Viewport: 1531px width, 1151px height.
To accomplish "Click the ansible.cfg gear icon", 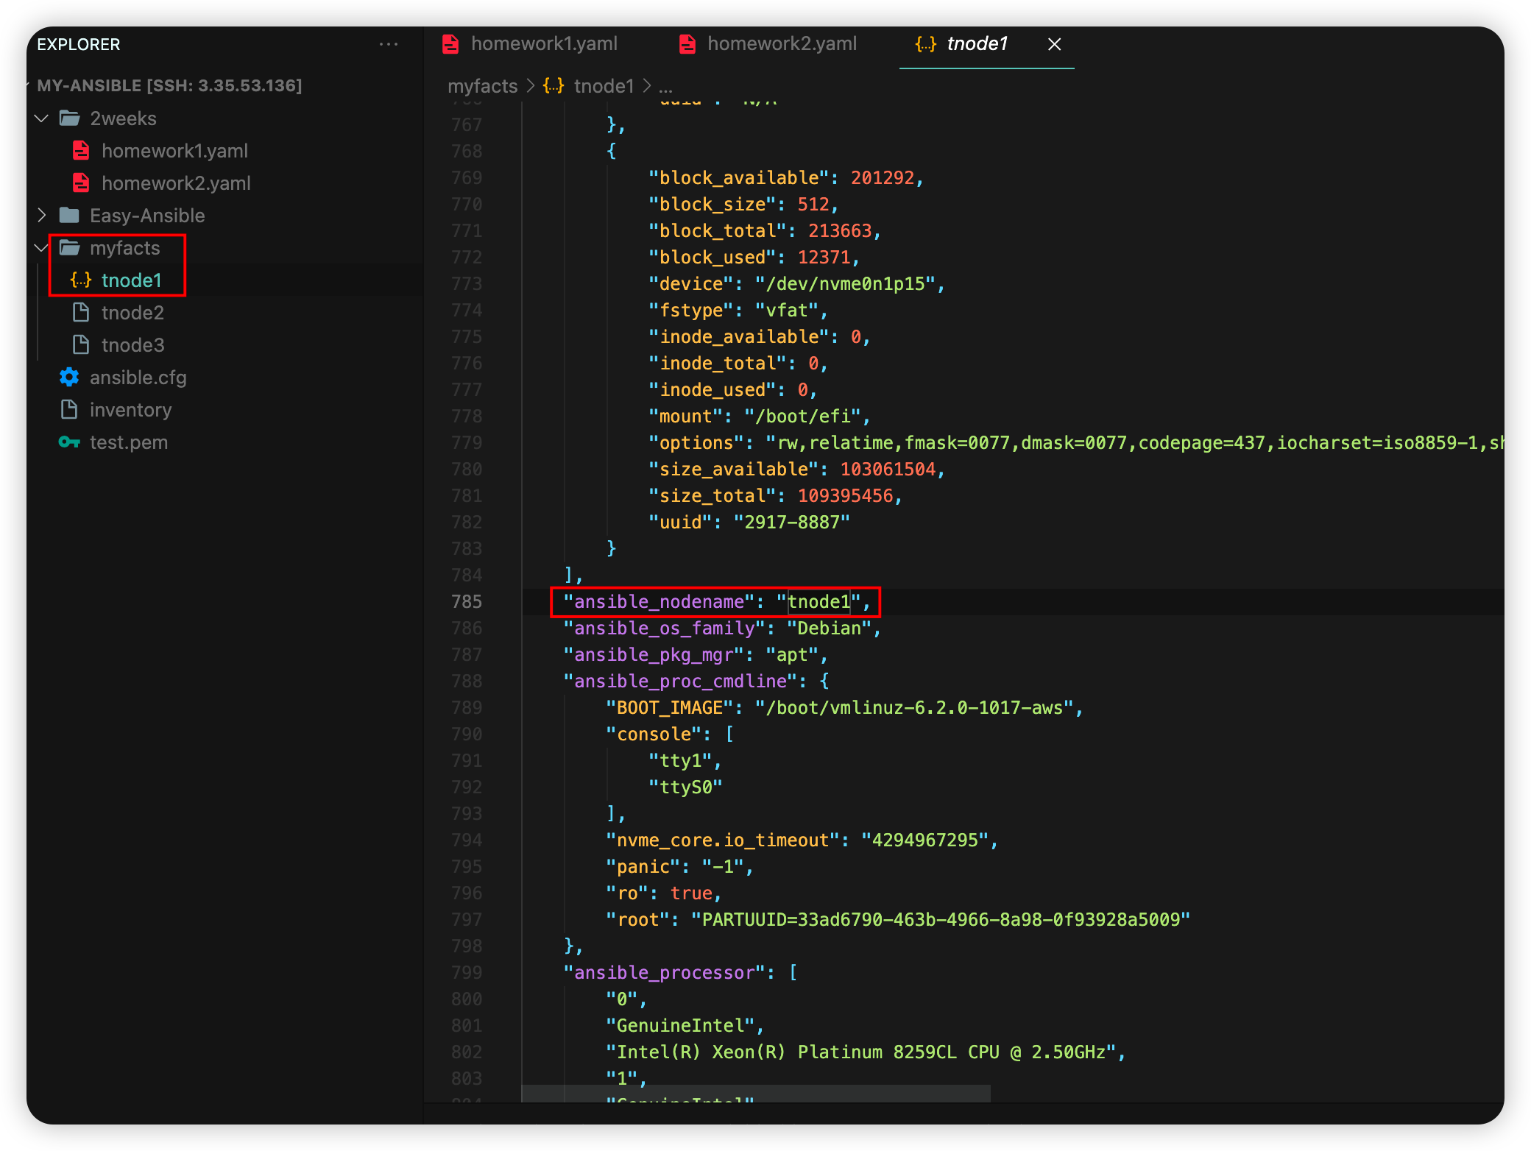I will click(69, 378).
